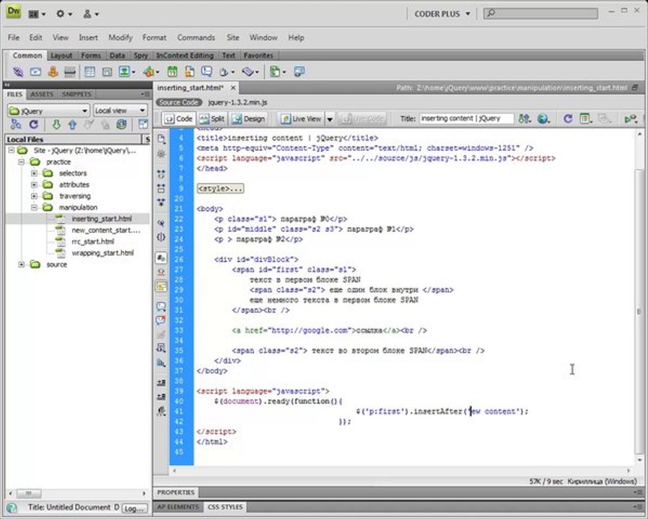648x519 pixels.
Task: Collapse Full Tag in the coding toolbar
Action: point(161,174)
